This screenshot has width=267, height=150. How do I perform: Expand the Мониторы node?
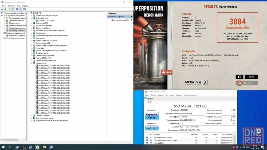[x=31, y=48]
